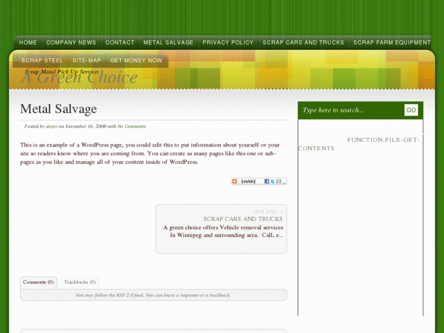Viewport: 444px width, 333px height.
Task: Click the next page link
Action: (268, 211)
